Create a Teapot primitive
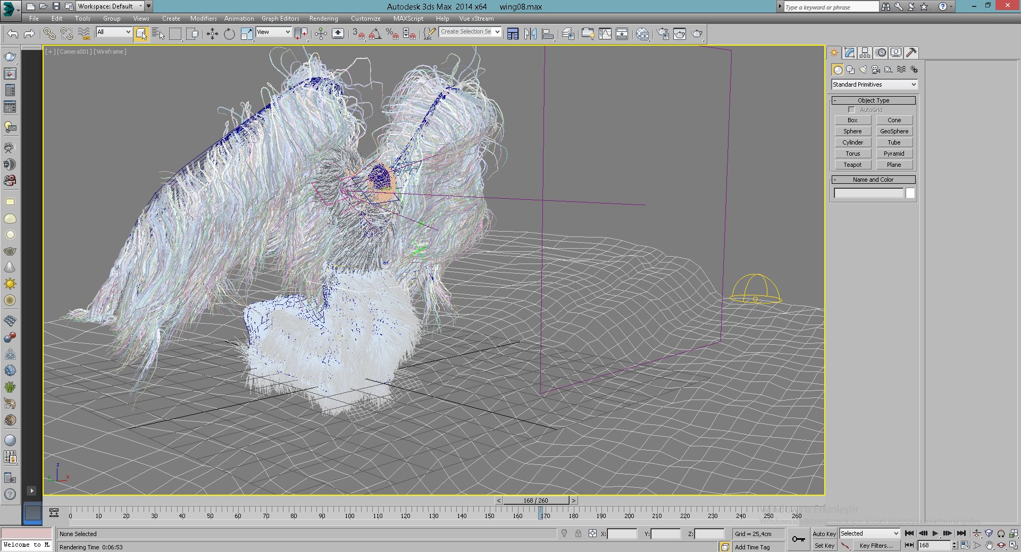The width and height of the screenshot is (1021, 552). (852, 165)
